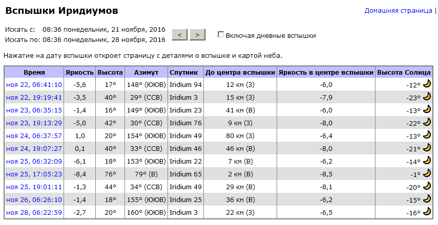438x225 pixels.
Task: Go to next week with '>' button
Action: point(198,35)
